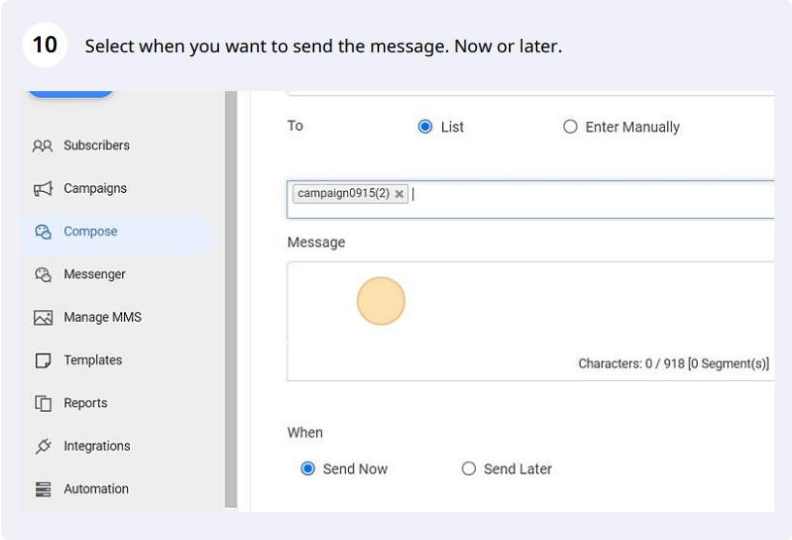This screenshot has width=792, height=540.
Task: Select the Enter Manually radio button
Action: [570, 126]
